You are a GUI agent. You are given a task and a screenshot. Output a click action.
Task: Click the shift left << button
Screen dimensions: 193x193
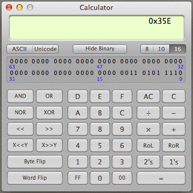(20, 129)
